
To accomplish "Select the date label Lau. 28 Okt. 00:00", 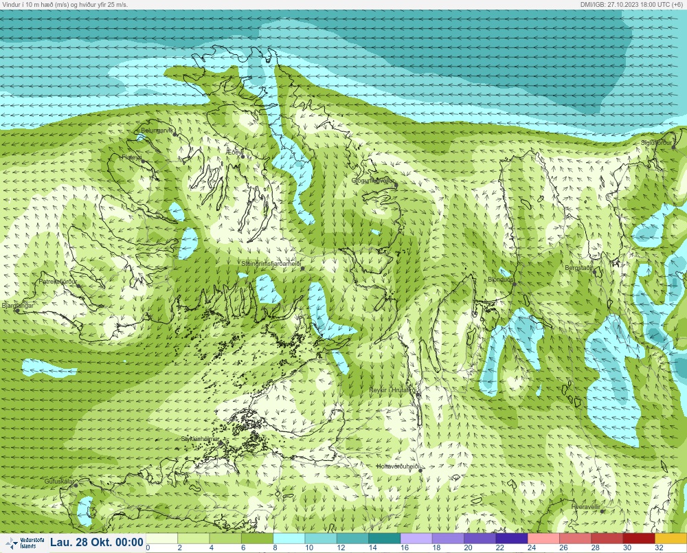I will (x=97, y=543).
